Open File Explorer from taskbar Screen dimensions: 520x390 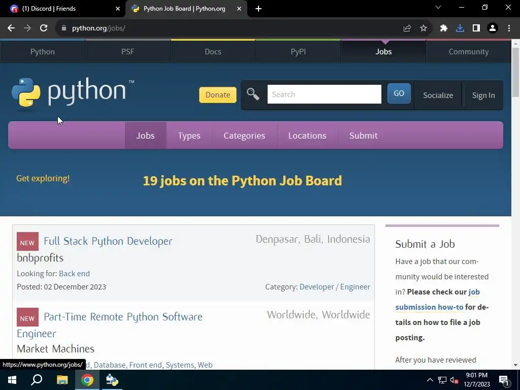point(62,380)
